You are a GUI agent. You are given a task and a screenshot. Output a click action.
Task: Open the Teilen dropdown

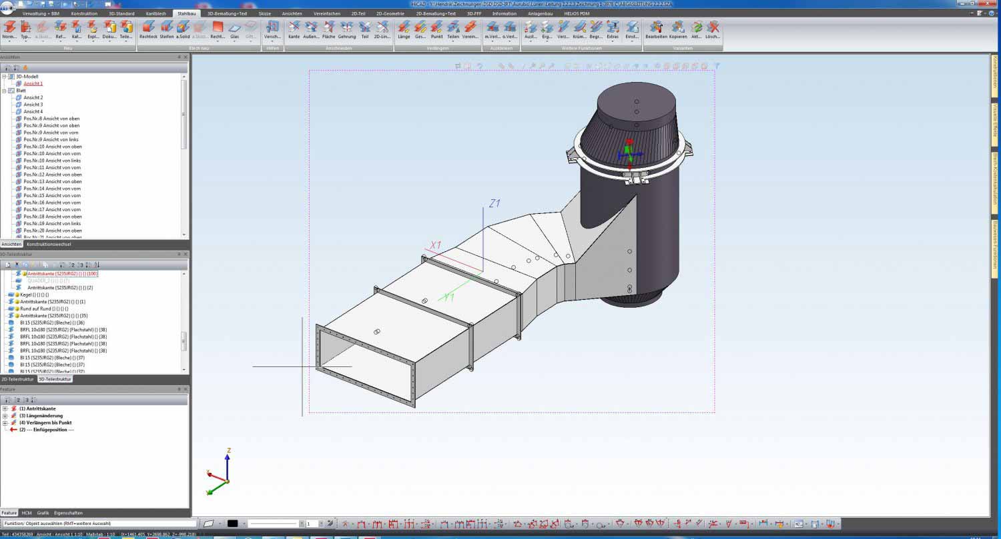pyautogui.click(x=454, y=41)
